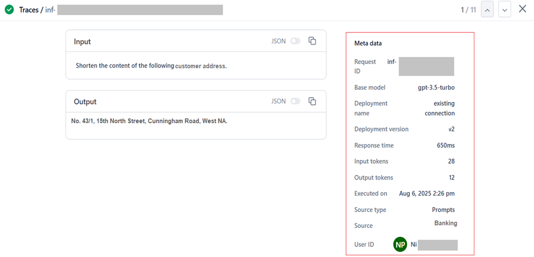Copy the Output panel content

312,101
